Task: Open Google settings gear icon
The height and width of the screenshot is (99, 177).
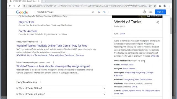Action: (144, 12)
